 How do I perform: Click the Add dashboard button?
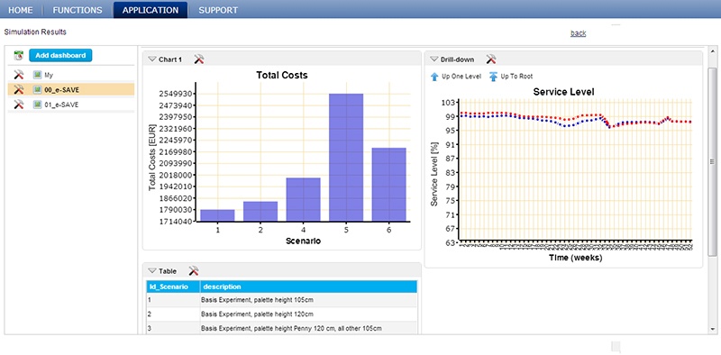60,55
